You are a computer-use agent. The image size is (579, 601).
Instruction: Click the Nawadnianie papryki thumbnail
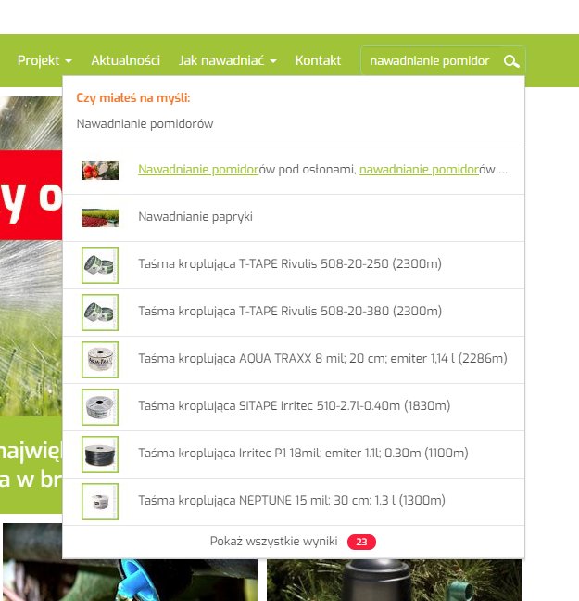100,218
